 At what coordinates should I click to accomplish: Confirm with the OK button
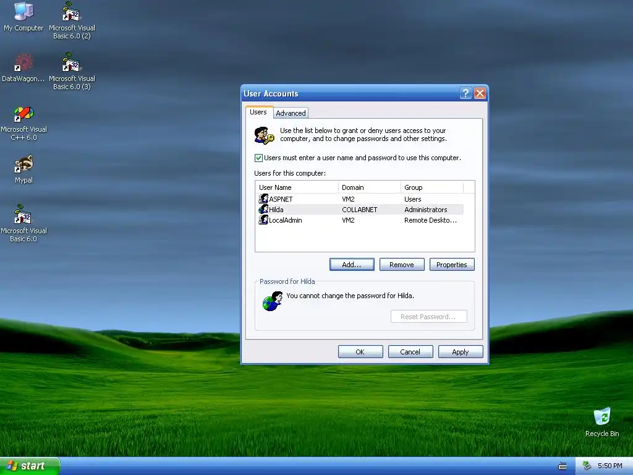[x=360, y=352]
